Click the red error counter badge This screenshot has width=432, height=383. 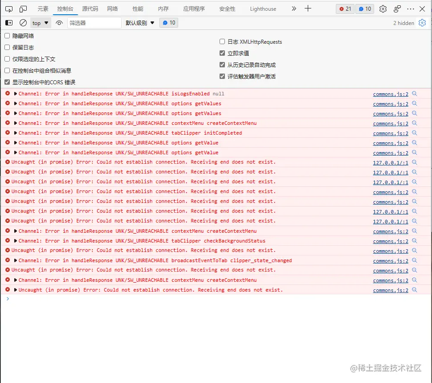point(345,8)
